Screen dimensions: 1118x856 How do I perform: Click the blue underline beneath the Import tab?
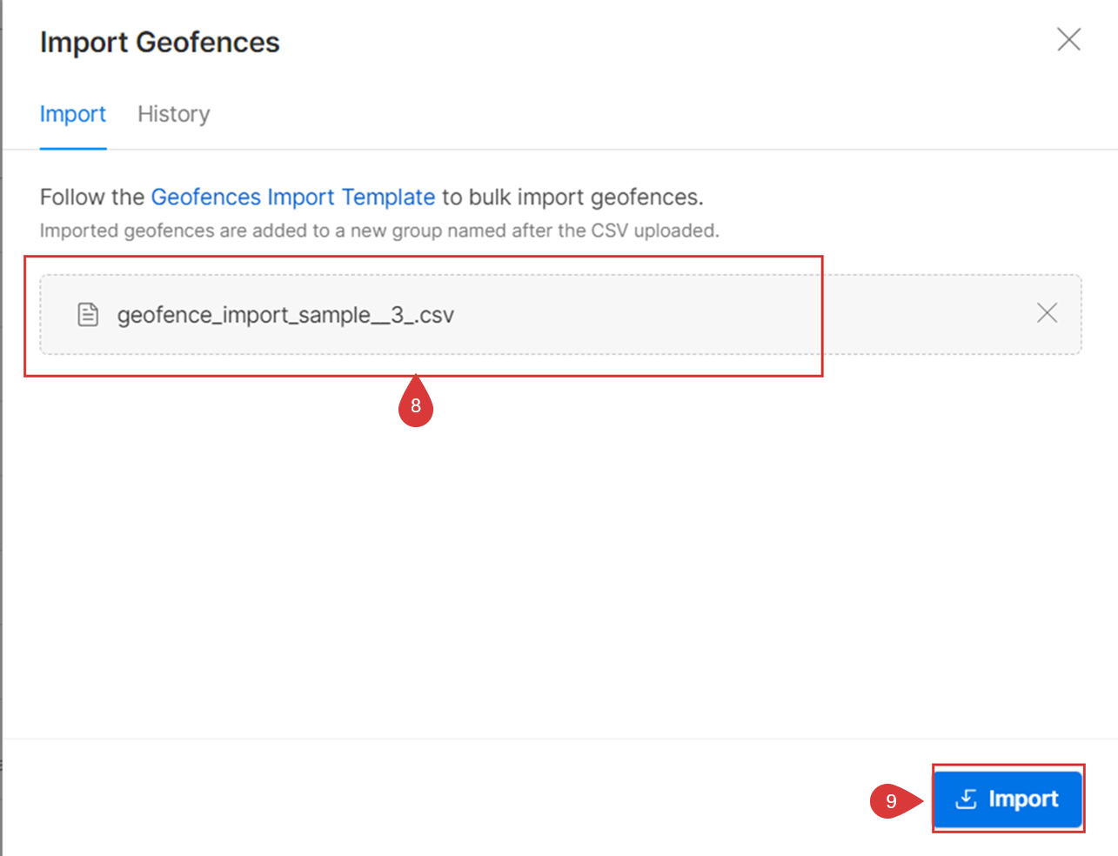(x=73, y=148)
